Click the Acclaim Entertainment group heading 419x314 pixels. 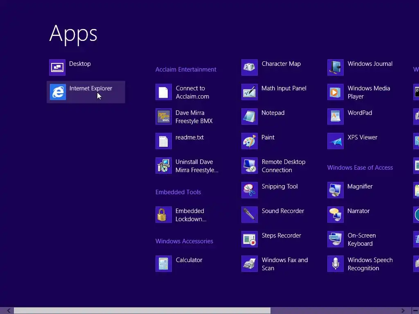[186, 70]
